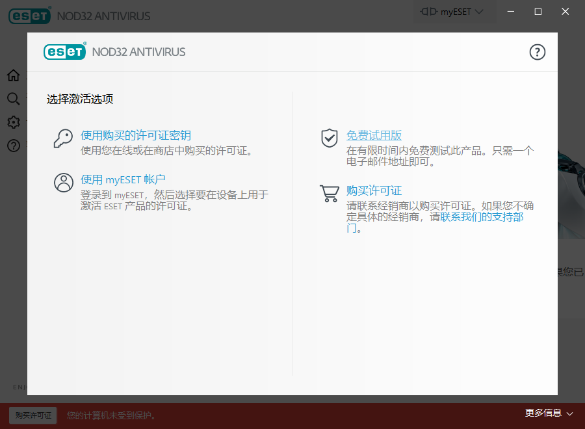Click the myESET link icon in title bar

point(428,12)
